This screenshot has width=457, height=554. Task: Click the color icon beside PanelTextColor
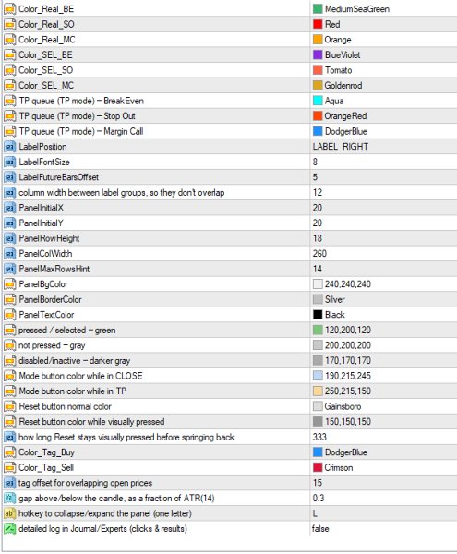point(10,315)
